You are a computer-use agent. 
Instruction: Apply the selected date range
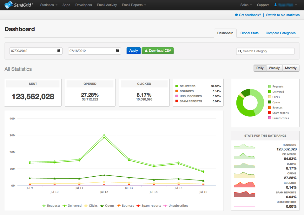pos(133,51)
